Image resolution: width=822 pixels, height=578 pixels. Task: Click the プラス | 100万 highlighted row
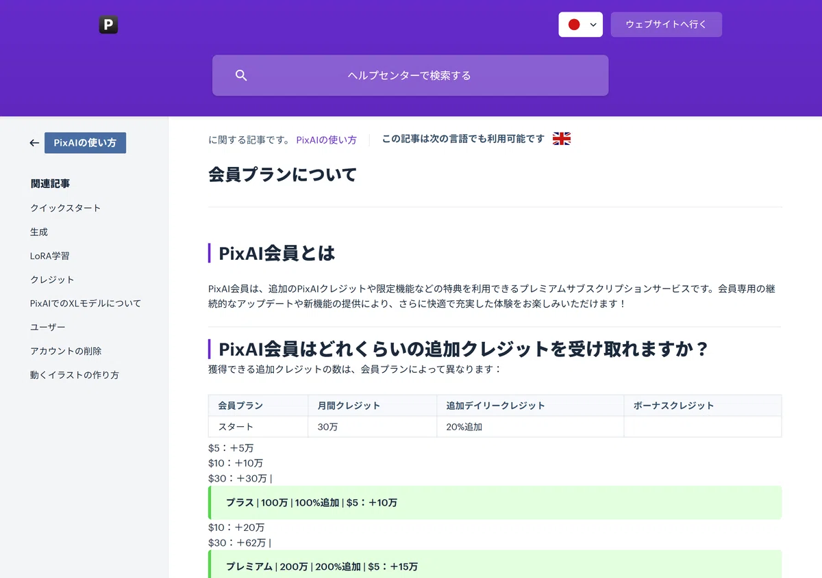click(495, 503)
